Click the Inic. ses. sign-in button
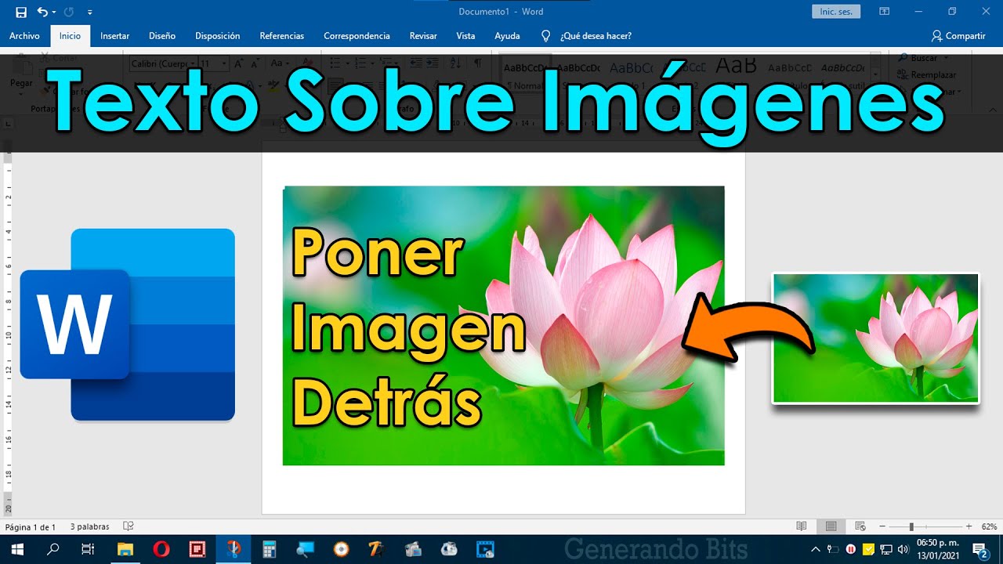Viewport: 1003px width, 564px height. [x=836, y=12]
